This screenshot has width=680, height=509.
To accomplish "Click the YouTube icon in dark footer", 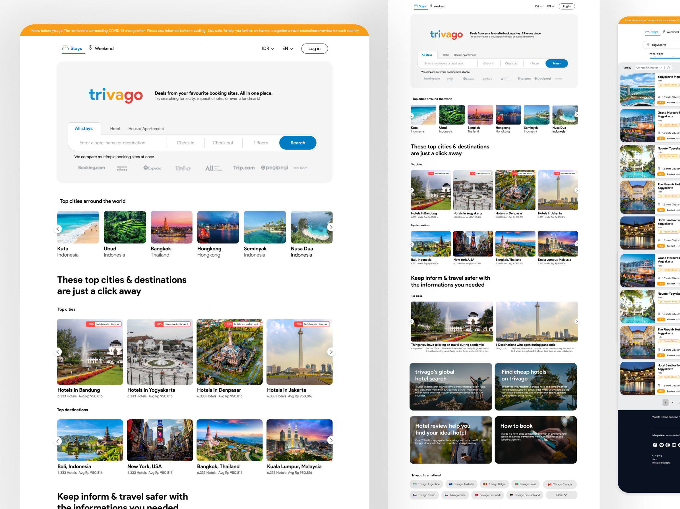I will (x=674, y=445).
